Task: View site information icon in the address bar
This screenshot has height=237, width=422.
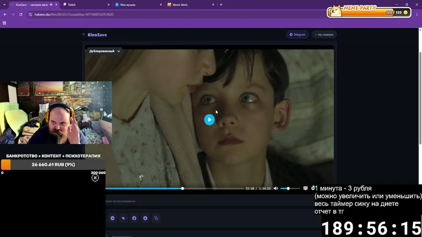Action: click(x=30, y=14)
